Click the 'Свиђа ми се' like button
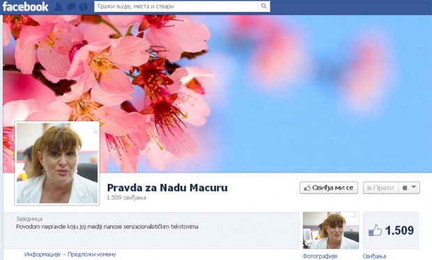432x260 pixels. tap(329, 188)
